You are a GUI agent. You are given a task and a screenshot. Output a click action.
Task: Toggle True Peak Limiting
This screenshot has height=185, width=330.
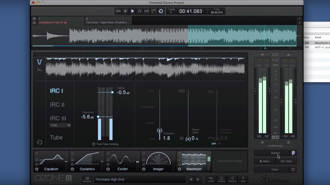pos(105,144)
